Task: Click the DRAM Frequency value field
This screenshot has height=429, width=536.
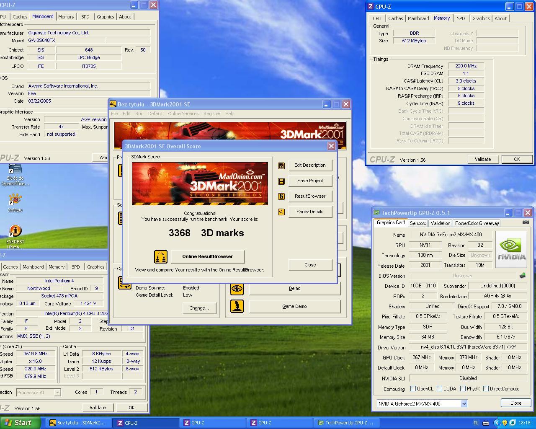Action: [x=466, y=66]
